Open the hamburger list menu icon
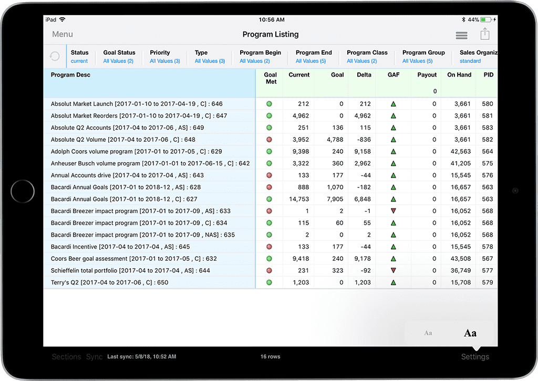538x381 pixels. tap(461, 35)
